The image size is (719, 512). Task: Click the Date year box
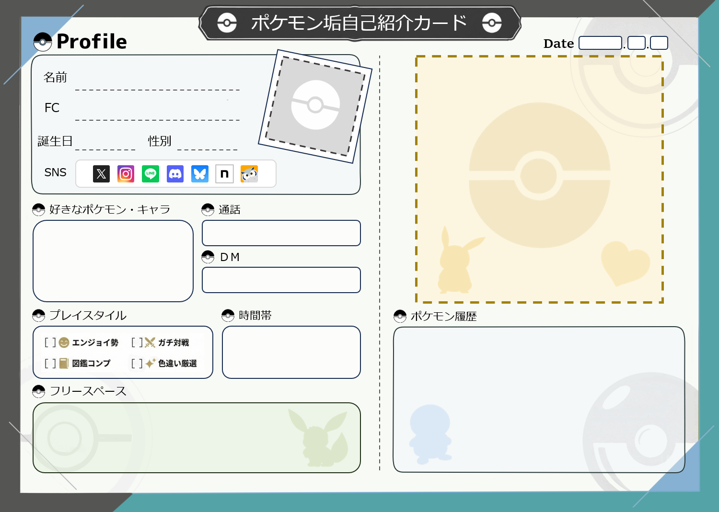click(x=601, y=43)
